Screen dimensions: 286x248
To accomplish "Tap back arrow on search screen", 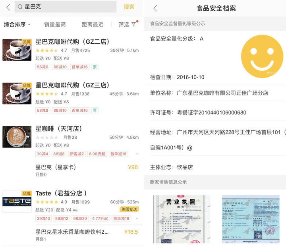I will point(8,7).
